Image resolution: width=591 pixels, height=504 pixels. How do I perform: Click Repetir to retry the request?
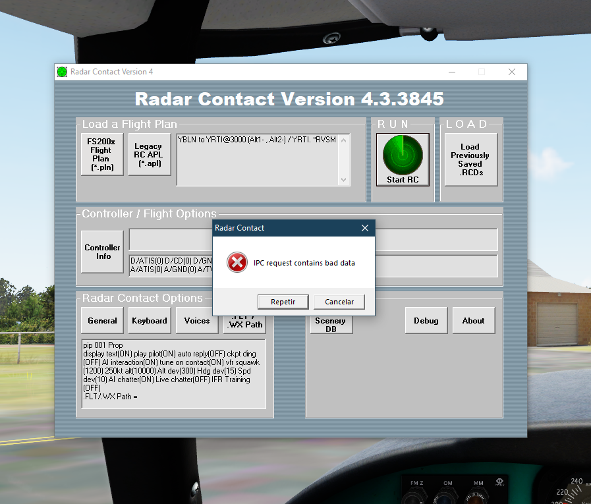click(283, 302)
